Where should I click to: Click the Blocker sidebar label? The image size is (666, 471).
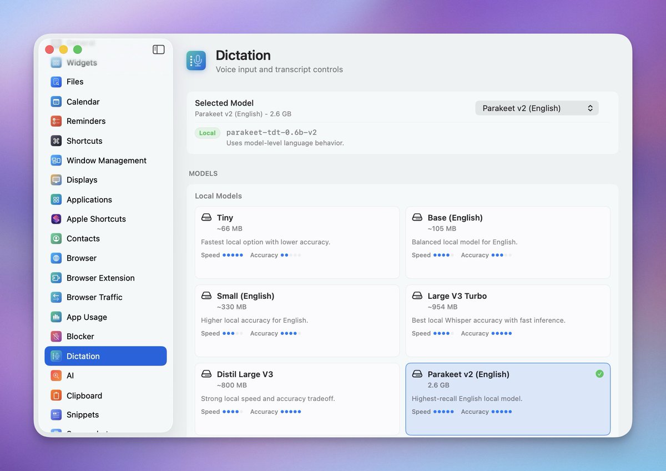tap(80, 337)
